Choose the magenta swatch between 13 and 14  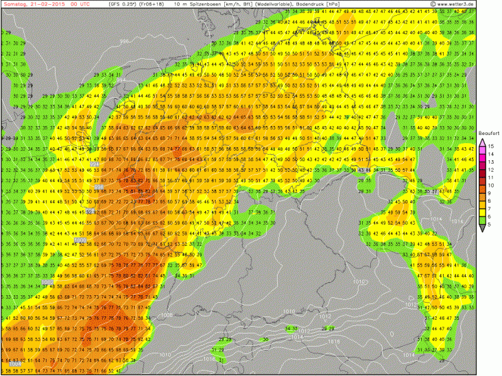(x=483, y=159)
